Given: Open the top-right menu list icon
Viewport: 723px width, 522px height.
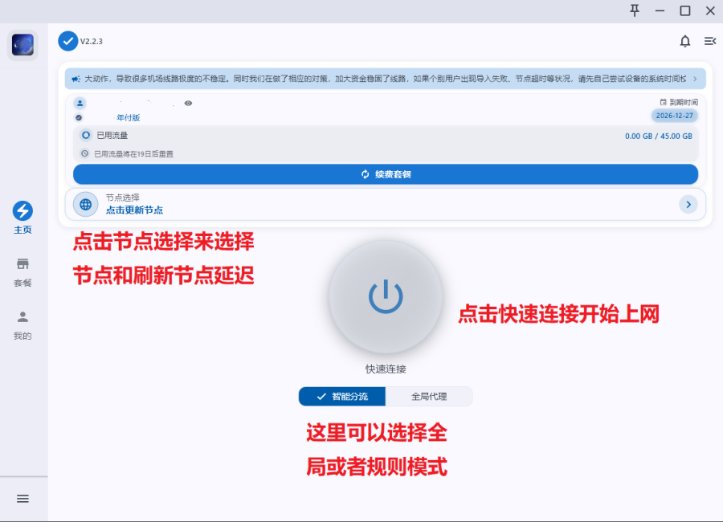Looking at the screenshot, I should point(710,42).
